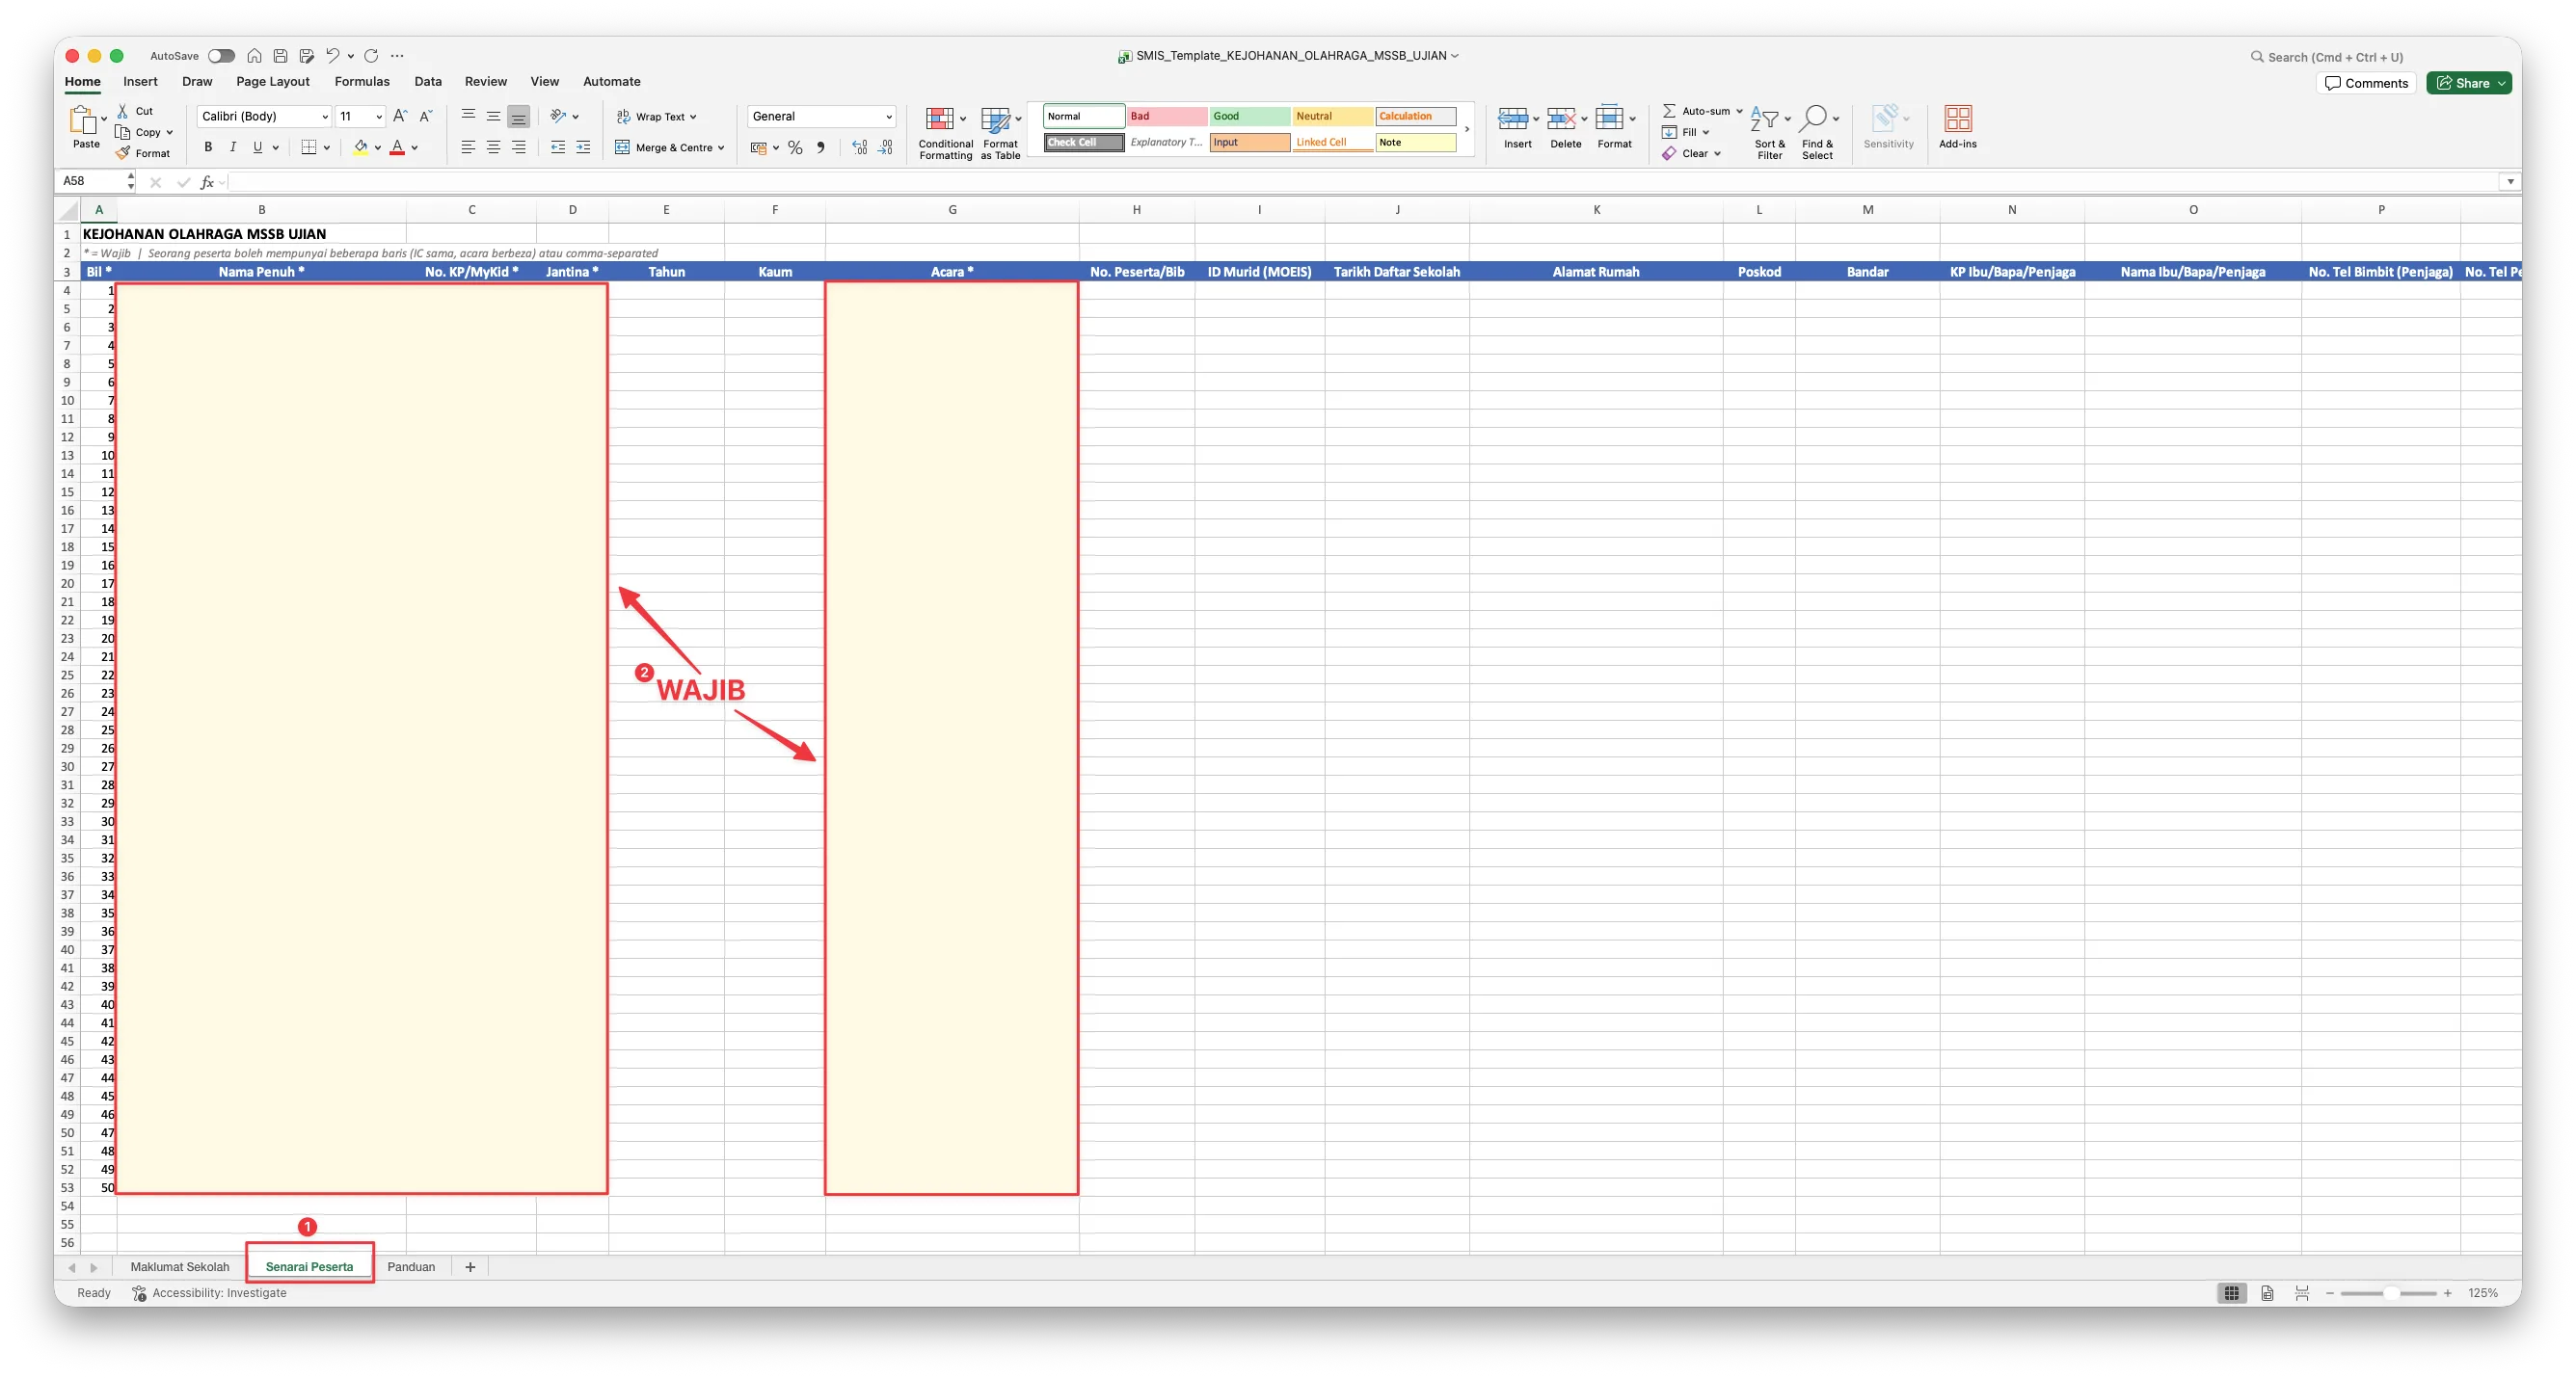The height and width of the screenshot is (1378, 2576).
Task: Open Find & Select
Action: point(1817,133)
